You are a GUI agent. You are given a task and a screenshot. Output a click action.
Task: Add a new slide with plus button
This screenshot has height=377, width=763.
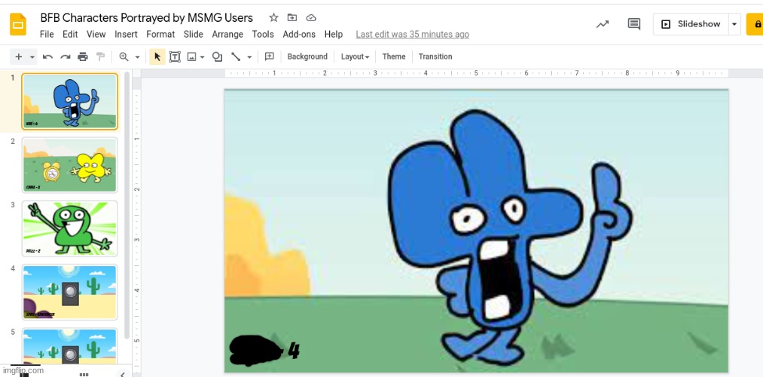coord(19,57)
